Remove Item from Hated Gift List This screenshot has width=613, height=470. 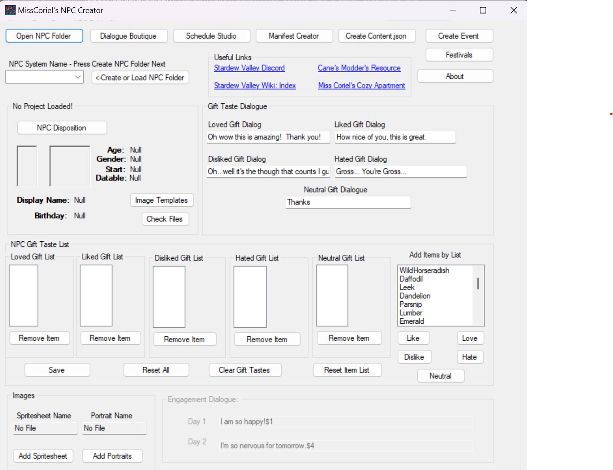point(267,339)
